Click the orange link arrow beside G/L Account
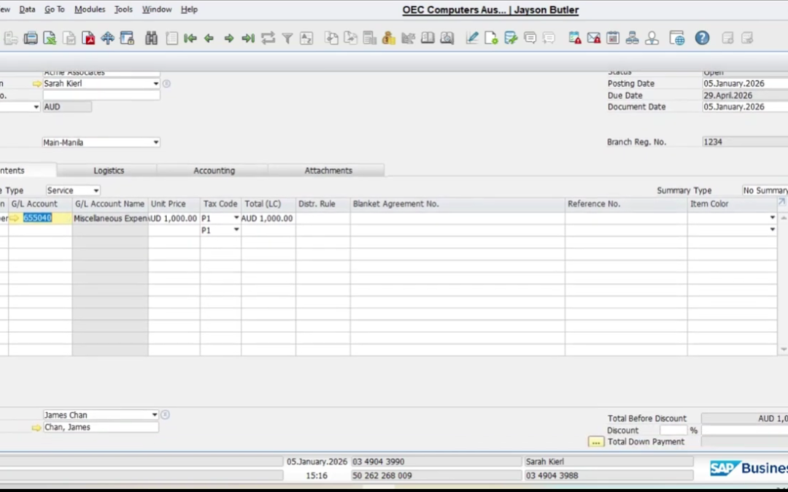The image size is (788, 492). (x=15, y=218)
